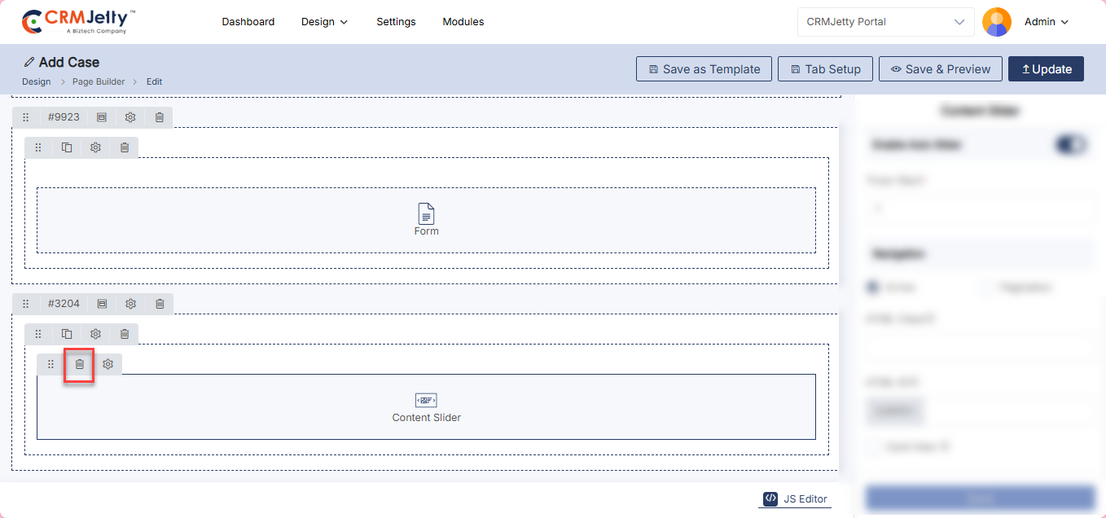The height and width of the screenshot is (518, 1106).
Task: Open the Content Slider widget settings gear
Action: pos(108,364)
